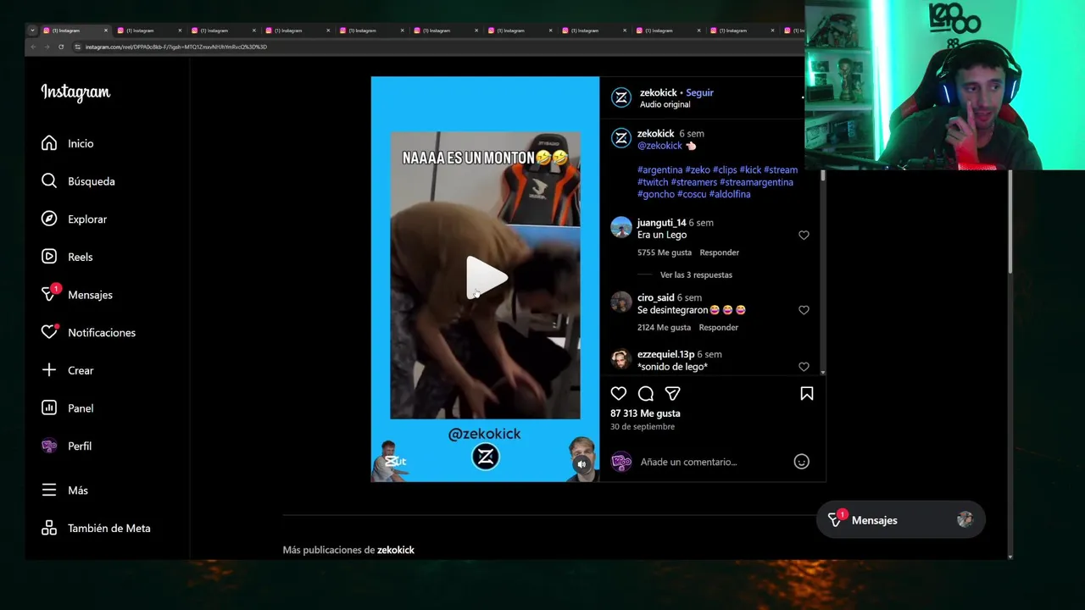Click the page vertical scrollbar
1085x610 pixels.
1010,222
